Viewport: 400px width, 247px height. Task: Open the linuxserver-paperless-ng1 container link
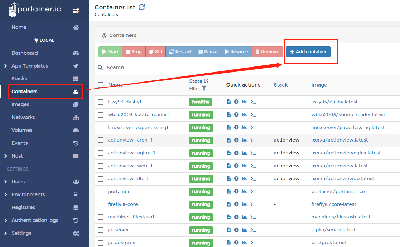pos(138,128)
